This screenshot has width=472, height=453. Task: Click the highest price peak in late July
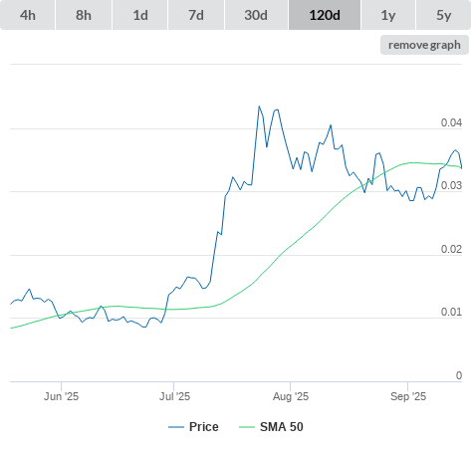(259, 107)
